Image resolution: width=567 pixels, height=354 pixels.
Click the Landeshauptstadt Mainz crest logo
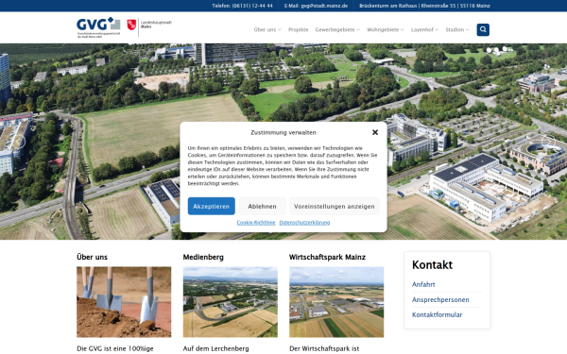[x=149, y=26]
